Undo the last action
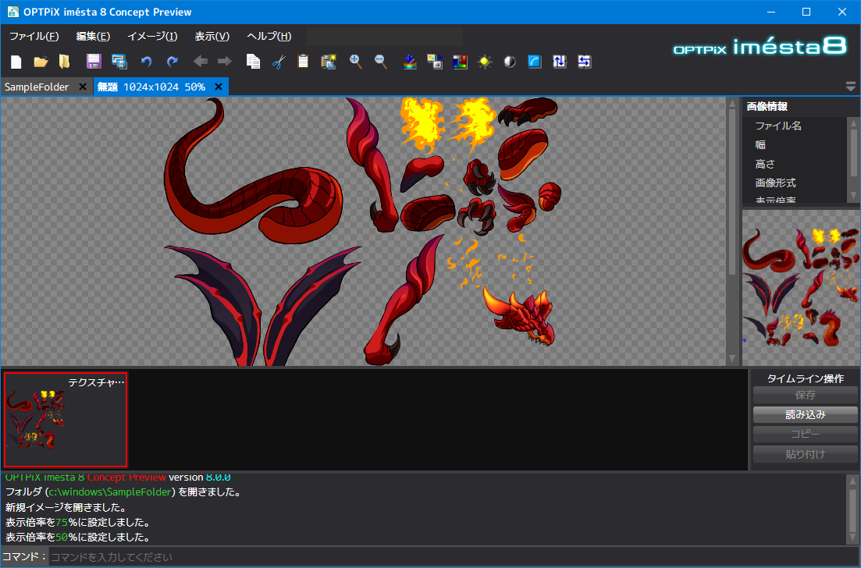 click(x=146, y=62)
